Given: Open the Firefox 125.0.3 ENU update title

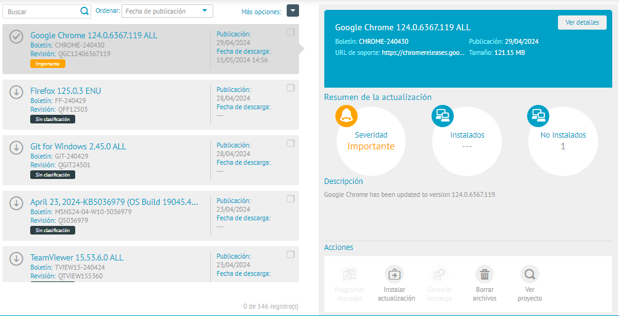Looking at the screenshot, I should (x=65, y=91).
